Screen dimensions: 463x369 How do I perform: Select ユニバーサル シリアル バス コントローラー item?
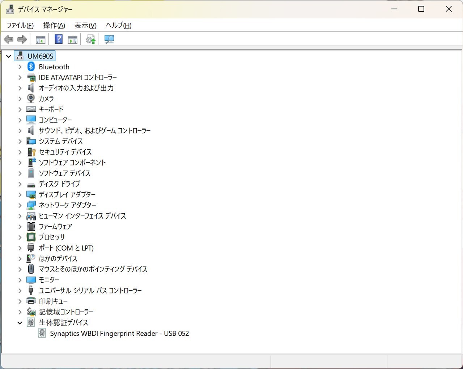[x=90, y=291]
